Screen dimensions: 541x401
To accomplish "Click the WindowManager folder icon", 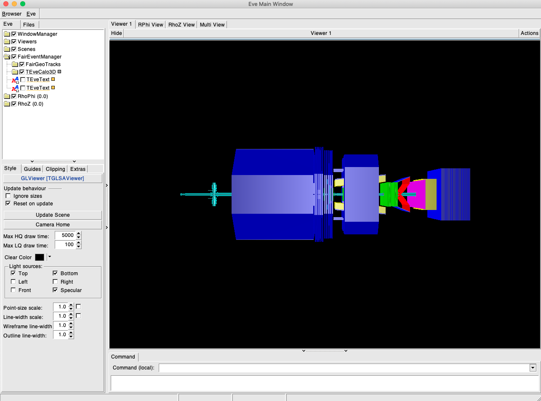I will click(7, 34).
